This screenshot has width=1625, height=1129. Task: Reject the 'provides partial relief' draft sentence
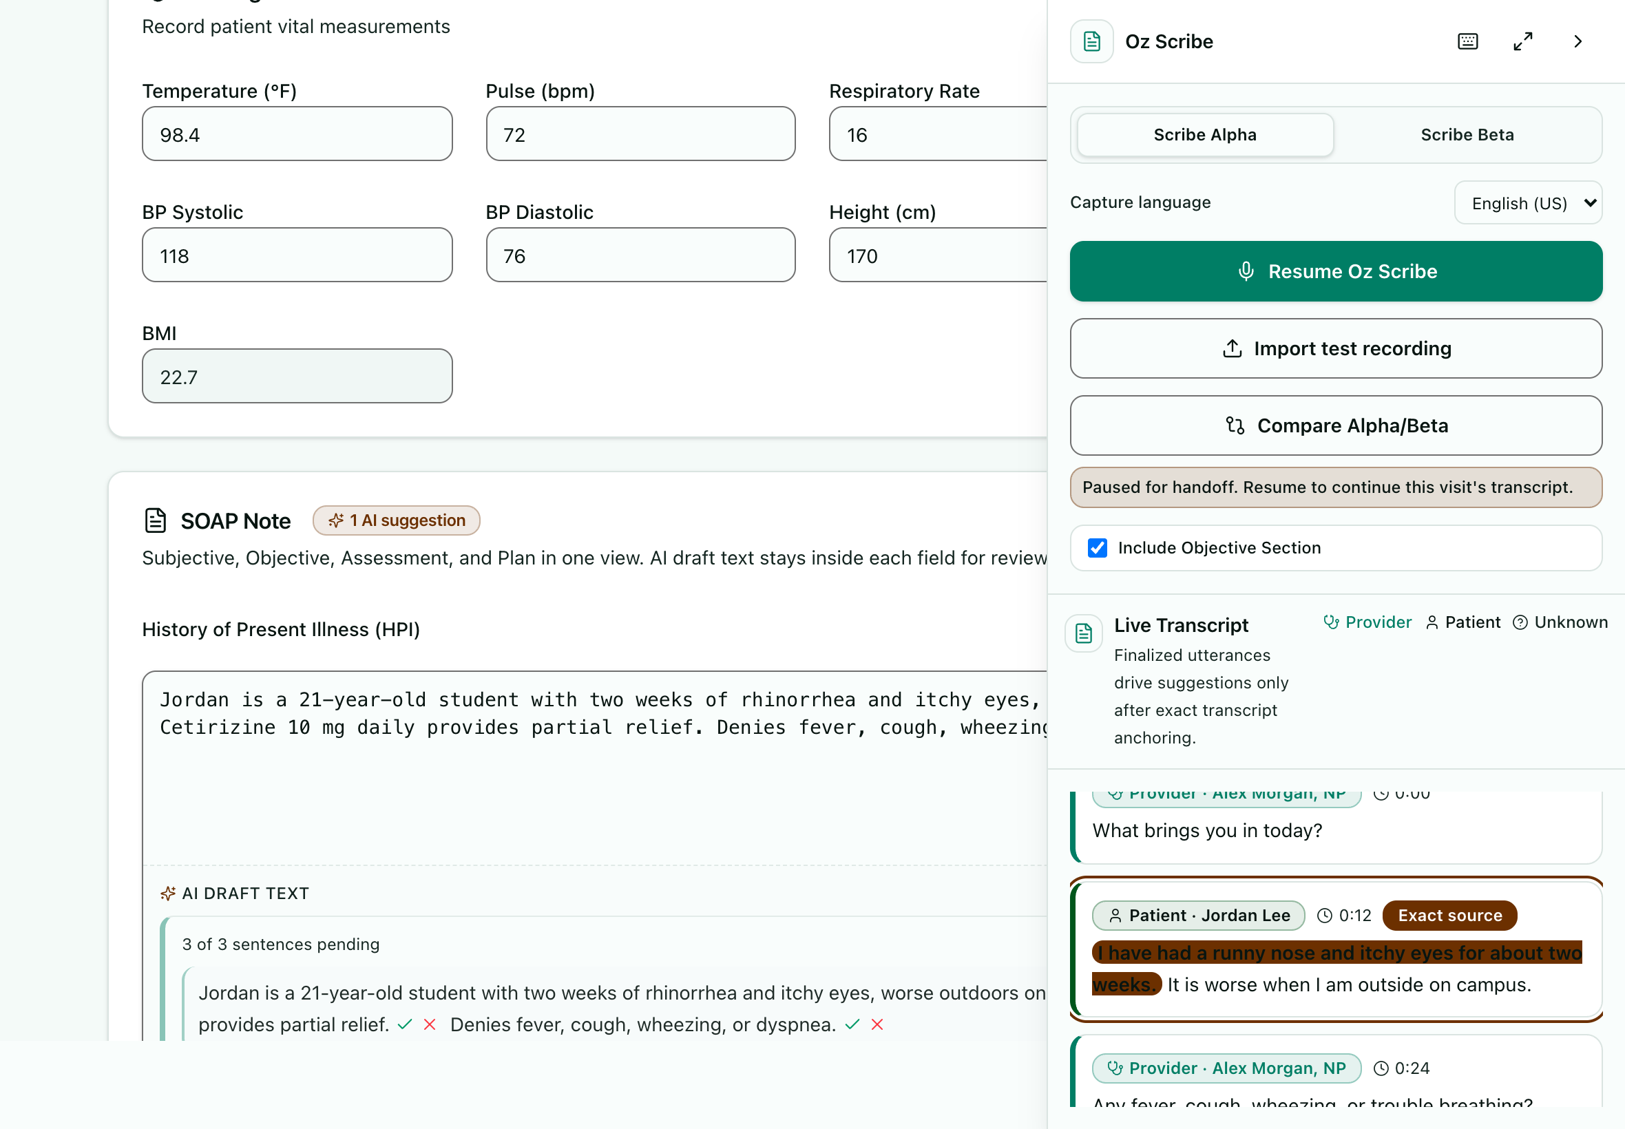(x=430, y=1024)
